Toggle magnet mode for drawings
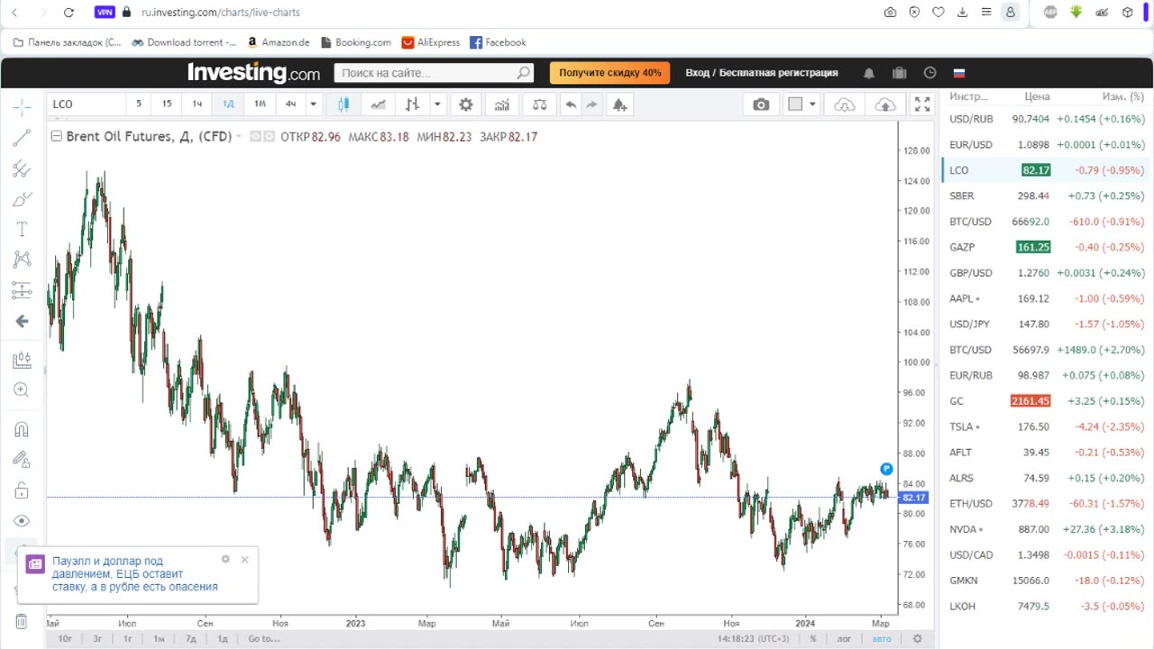Screen dimensions: 1154x649 (x=22, y=430)
